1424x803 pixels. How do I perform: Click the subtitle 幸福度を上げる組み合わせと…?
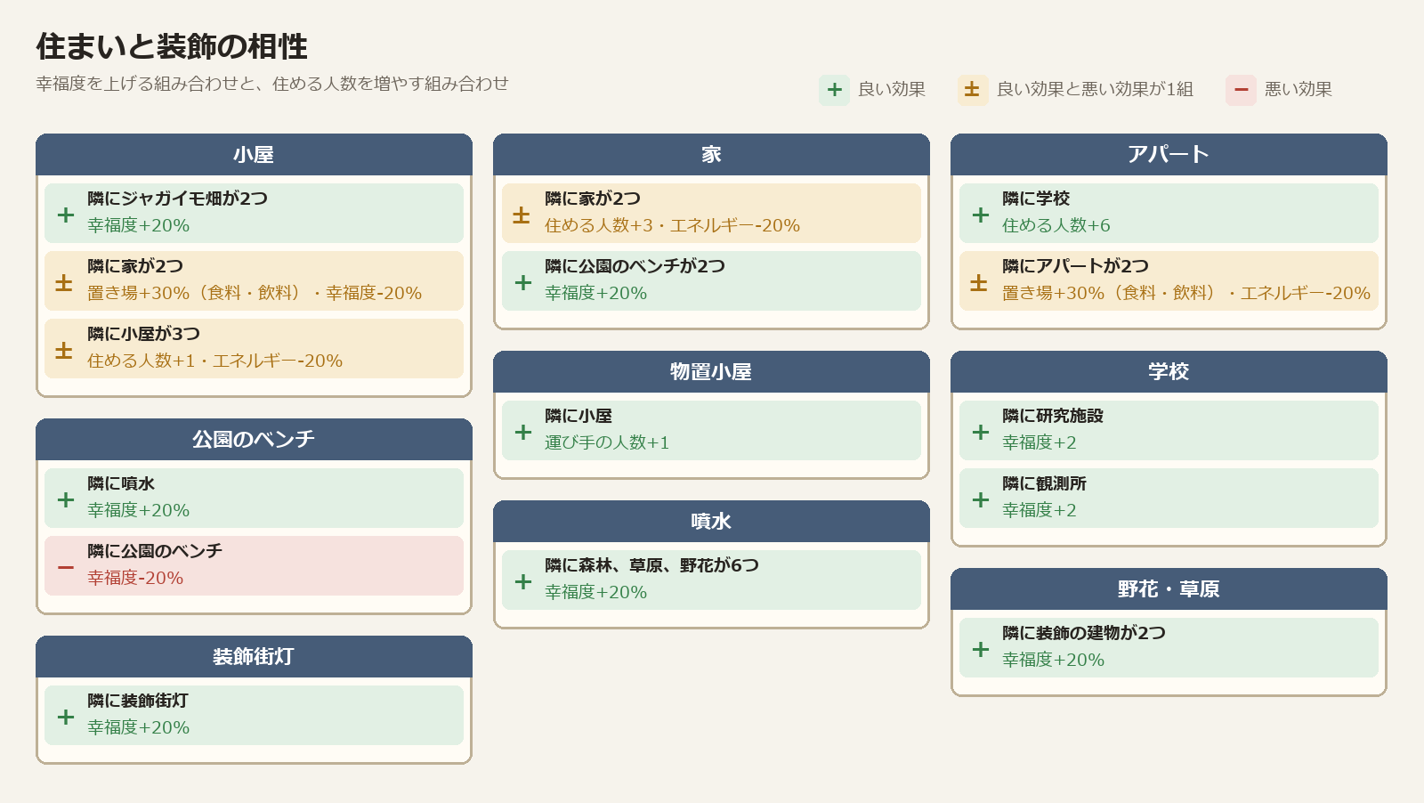[x=272, y=84]
